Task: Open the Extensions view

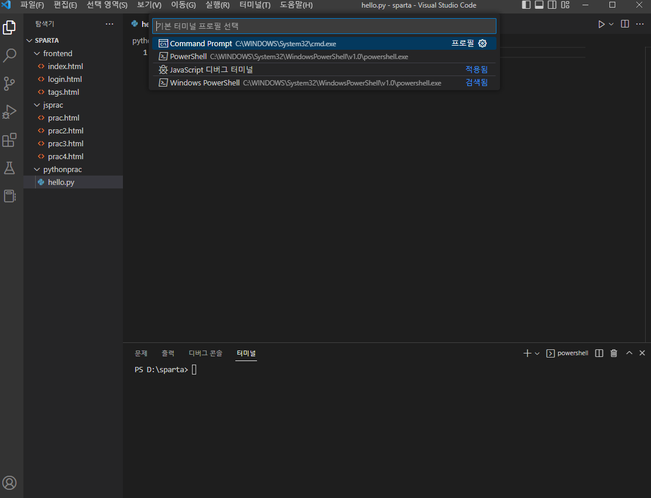Action: point(9,140)
